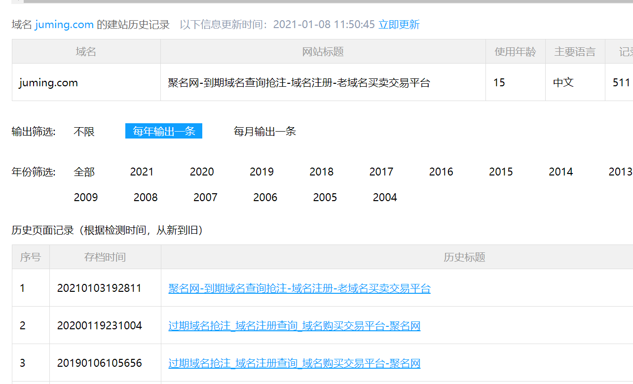Click the archive time 20200119231004 cell
The height and width of the screenshot is (384, 633).
pos(105,325)
